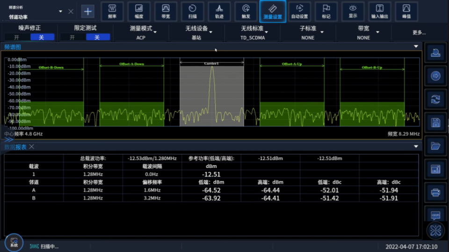The height and width of the screenshot is (252, 449).
Task: Expand the 测量模式 ACP dropdown
Action: click(141, 33)
